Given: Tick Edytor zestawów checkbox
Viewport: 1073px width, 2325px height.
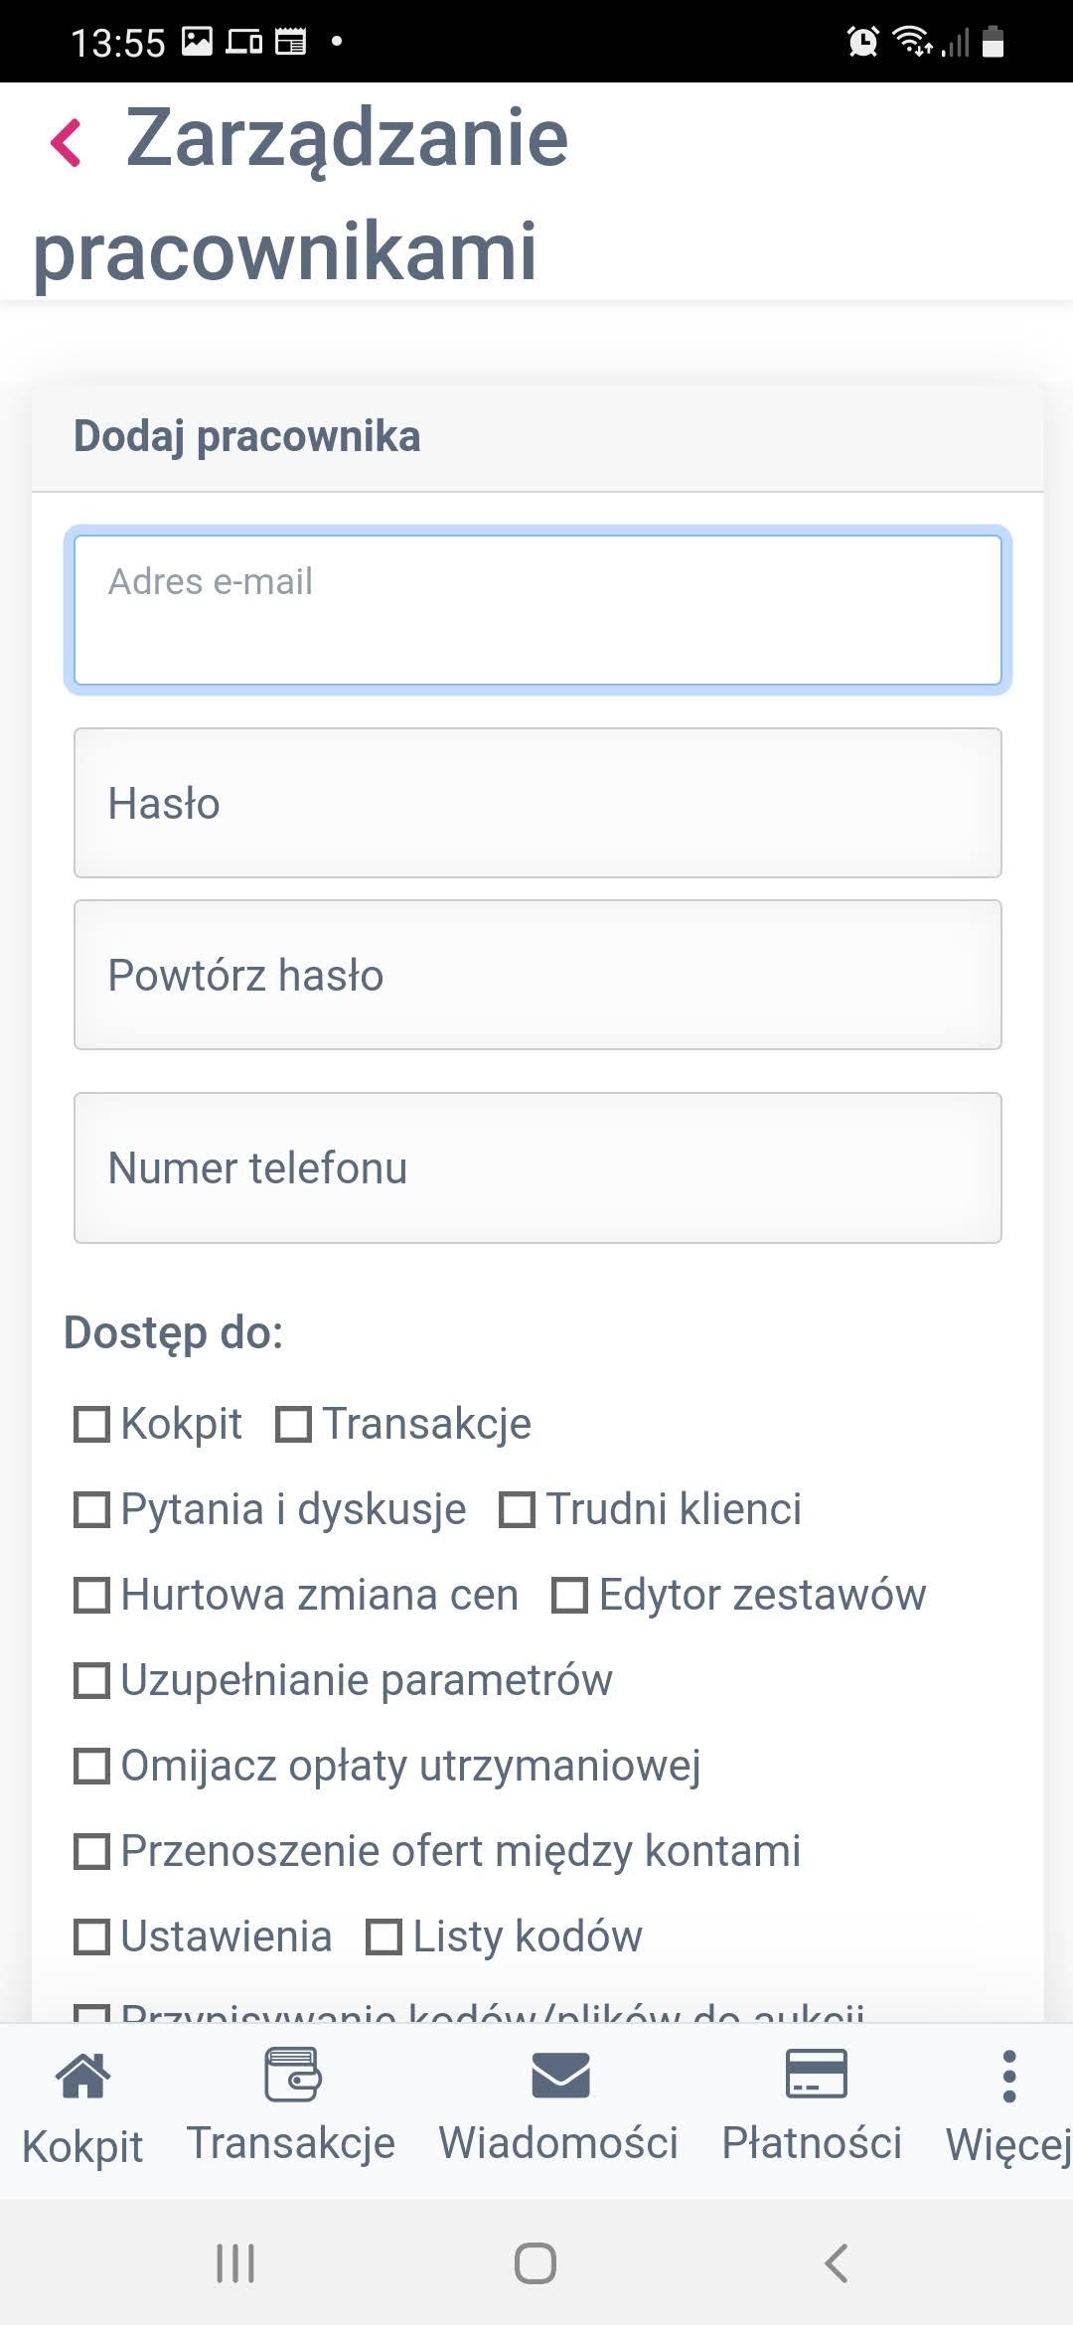Looking at the screenshot, I should click(x=570, y=1595).
